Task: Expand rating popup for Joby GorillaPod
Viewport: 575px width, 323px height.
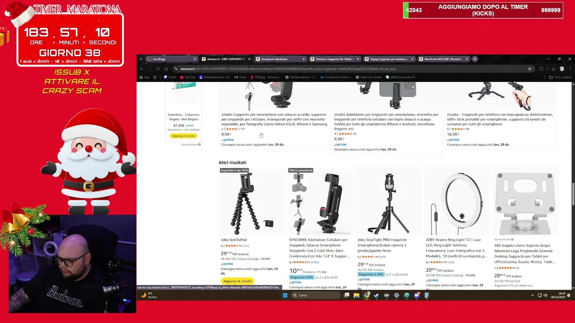Action: 241,246
